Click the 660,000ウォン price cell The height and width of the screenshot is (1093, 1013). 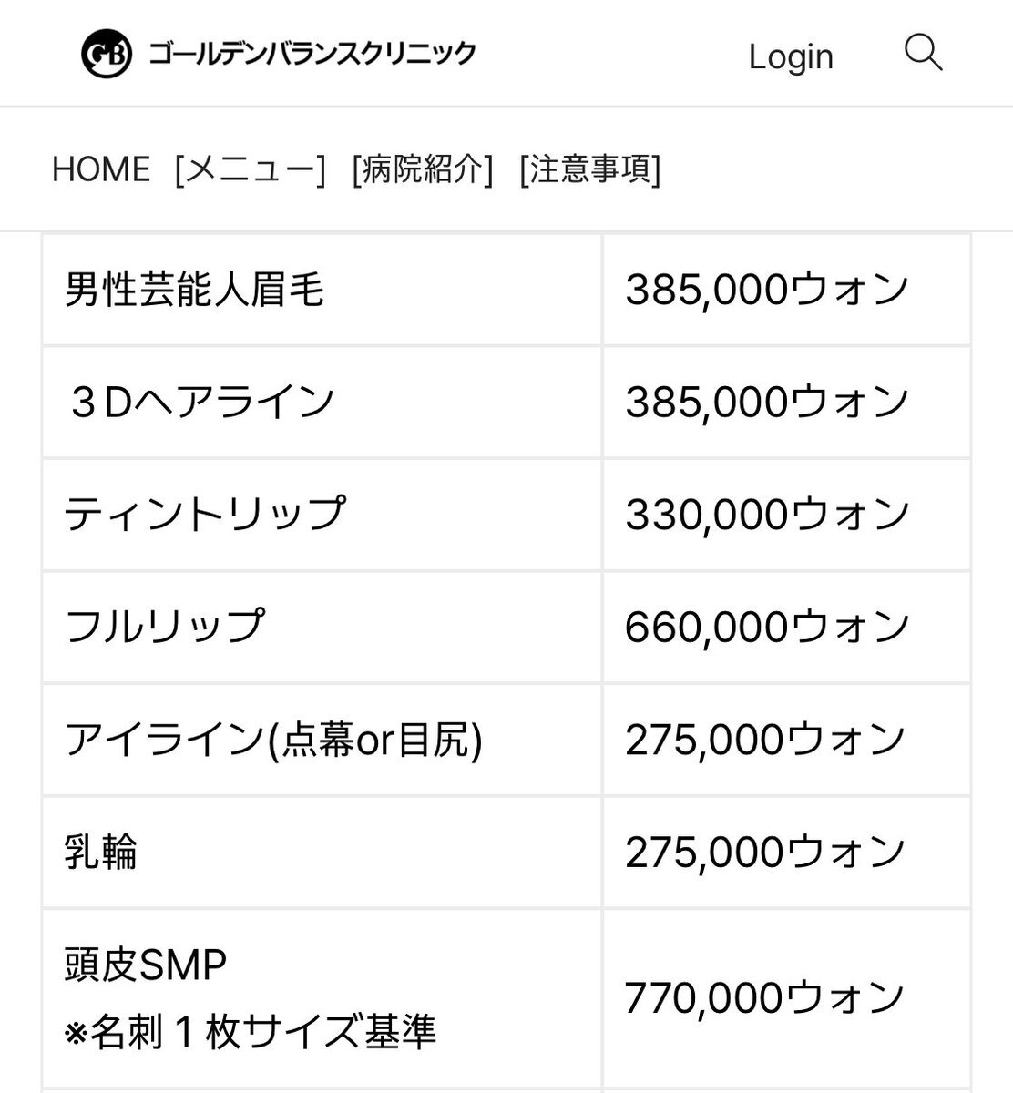pyautogui.click(x=786, y=627)
